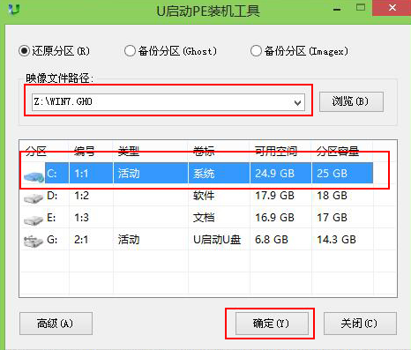Click the 软件 volume label cell

click(x=204, y=196)
